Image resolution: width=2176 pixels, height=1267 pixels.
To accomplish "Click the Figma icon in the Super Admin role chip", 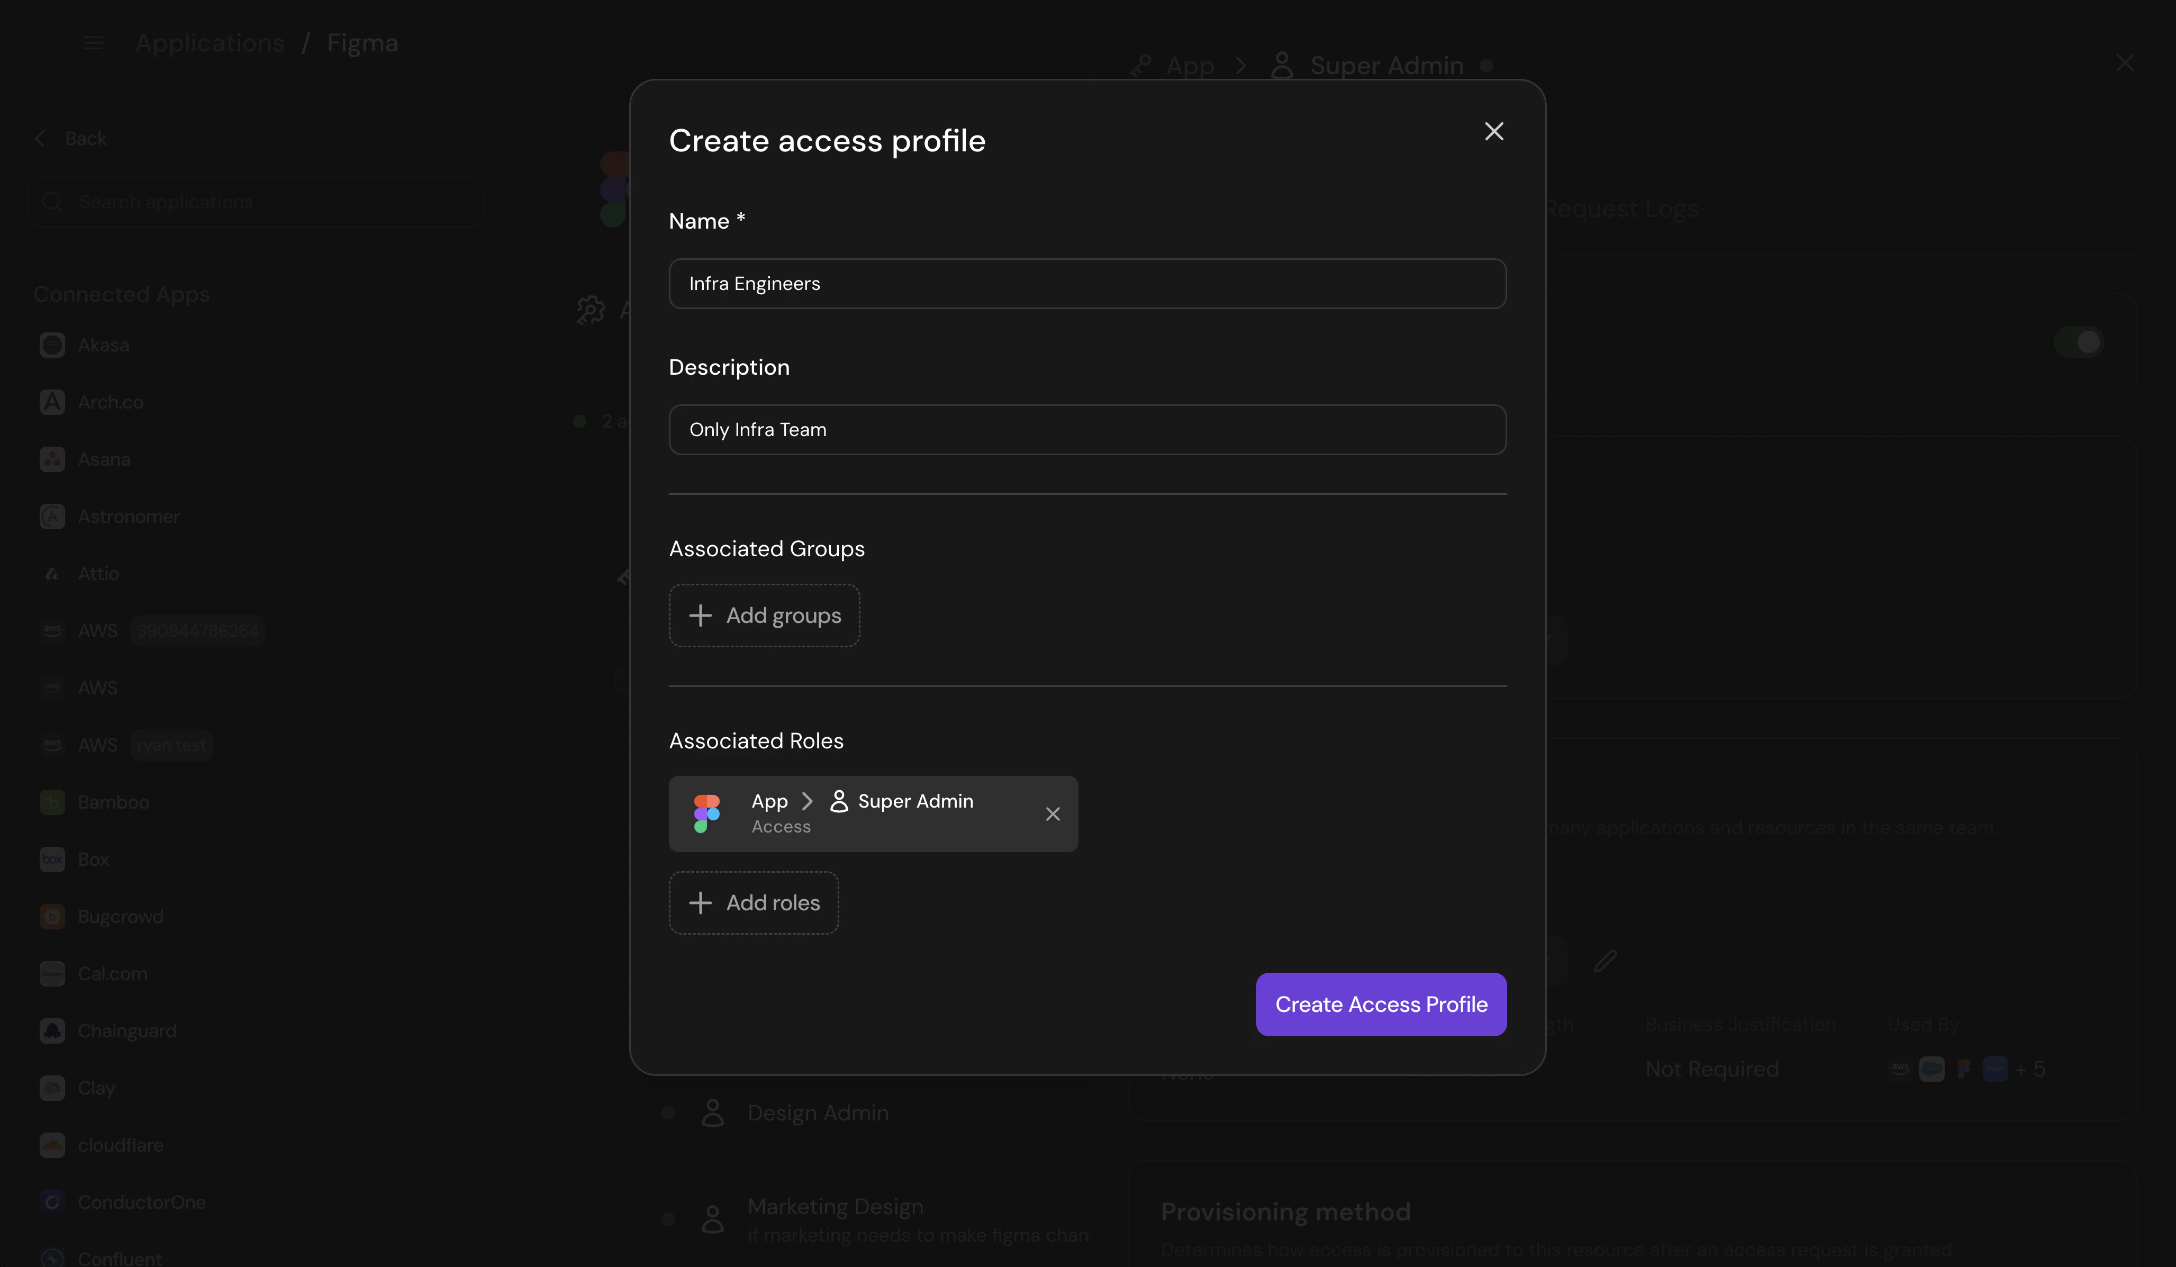I will [x=707, y=813].
